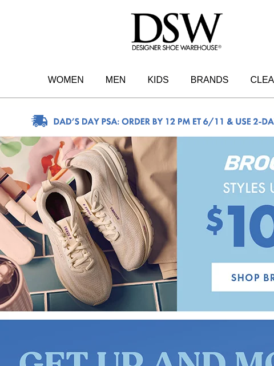The image size is (274, 366).
Task: Click the left Brooks Trace 4 sneaker
Action: click(x=75, y=242)
